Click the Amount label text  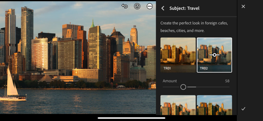coord(170,81)
